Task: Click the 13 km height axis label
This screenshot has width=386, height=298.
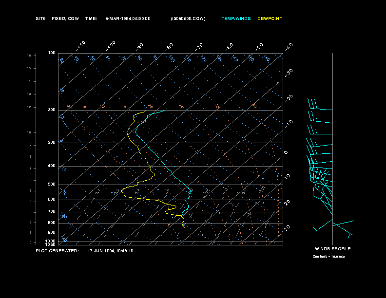Action: pyautogui.click(x=29, y=94)
